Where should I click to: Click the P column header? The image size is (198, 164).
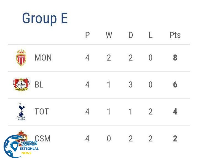coord(87,35)
